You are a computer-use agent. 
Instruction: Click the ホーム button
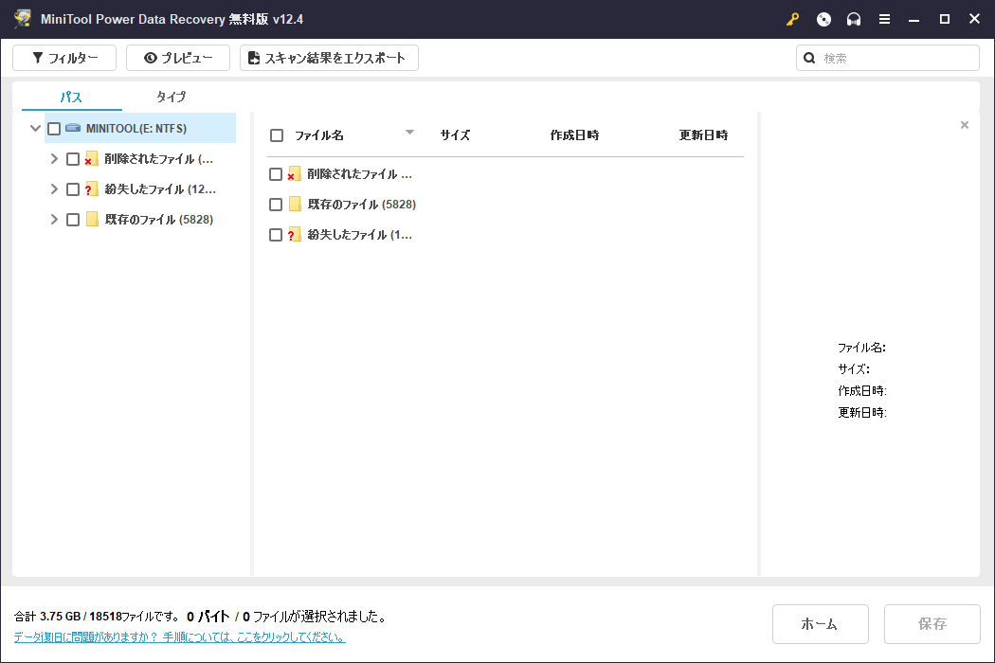821,623
